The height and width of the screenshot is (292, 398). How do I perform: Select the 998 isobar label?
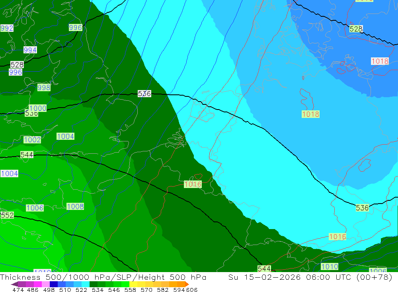click(44, 87)
